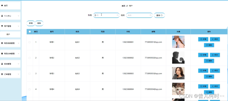
Task: Click the 删除 trash icon for 账号1
Action: (207, 45)
